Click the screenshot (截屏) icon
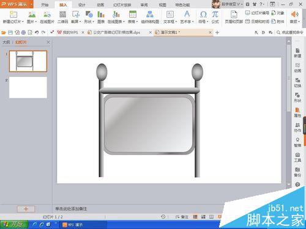Screen dimensions: 306x229 click(x=76, y=15)
